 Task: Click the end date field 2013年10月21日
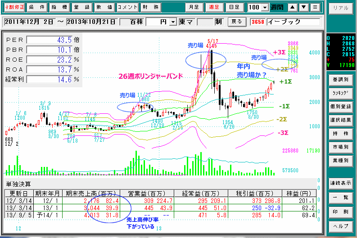[92, 22]
